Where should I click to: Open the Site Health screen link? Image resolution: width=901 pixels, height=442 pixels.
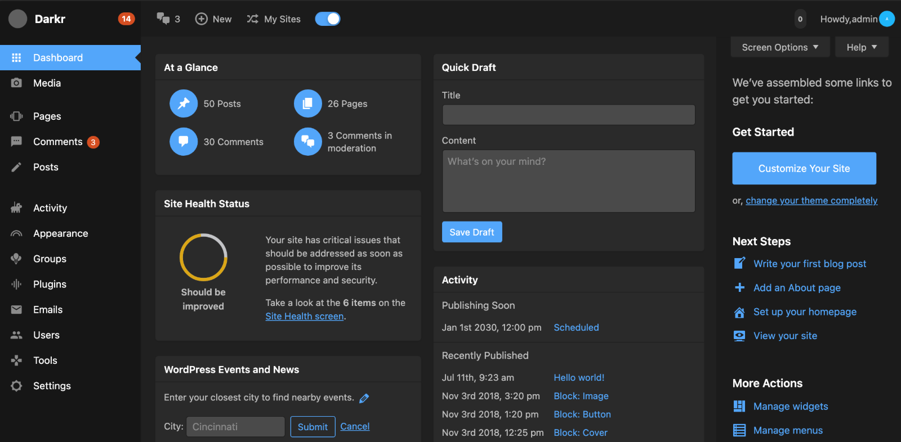(305, 316)
